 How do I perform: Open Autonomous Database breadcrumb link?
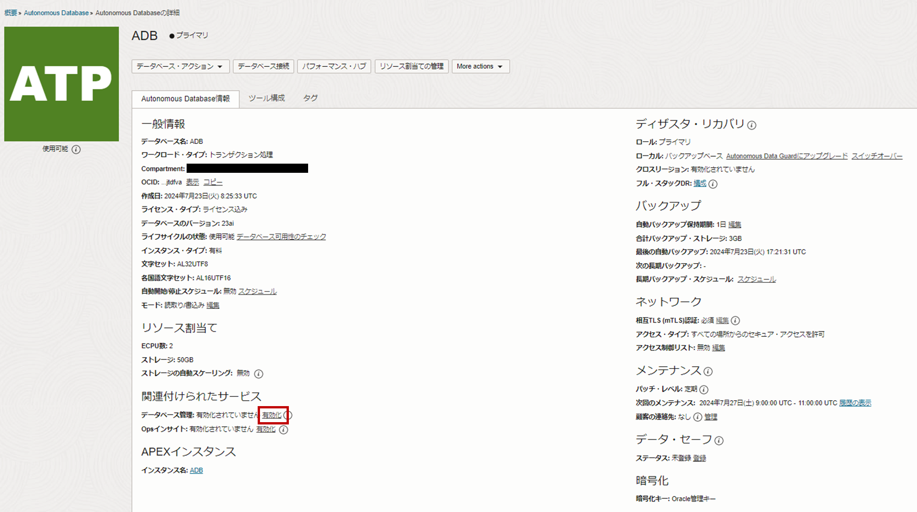(56, 13)
